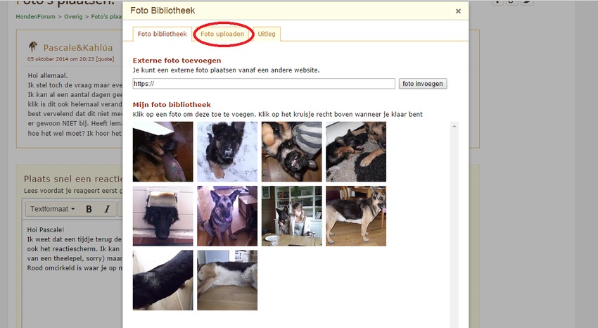Screen dimensions: 598x328
Task: Pick the photo of woman with dog
Action: click(291, 216)
